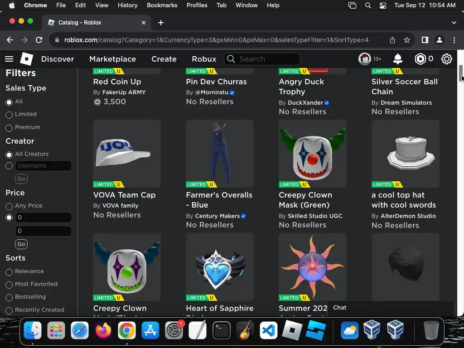Launch Safari from the dock

click(80, 330)
